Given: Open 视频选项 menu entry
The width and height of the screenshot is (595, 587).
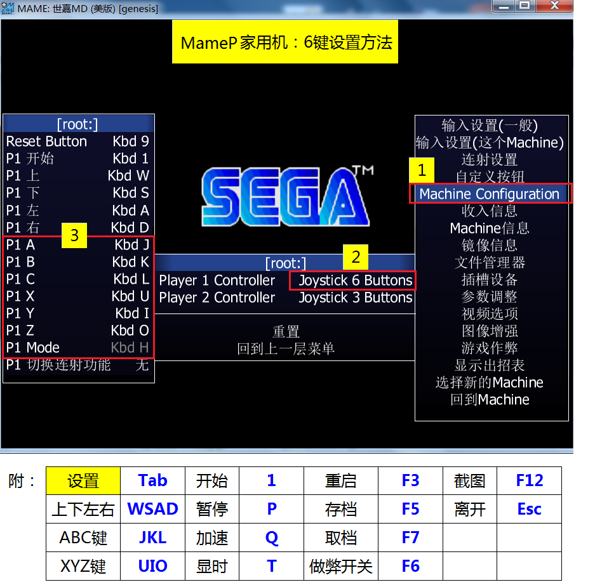Looking at the screenshot, I should [490, 314].
